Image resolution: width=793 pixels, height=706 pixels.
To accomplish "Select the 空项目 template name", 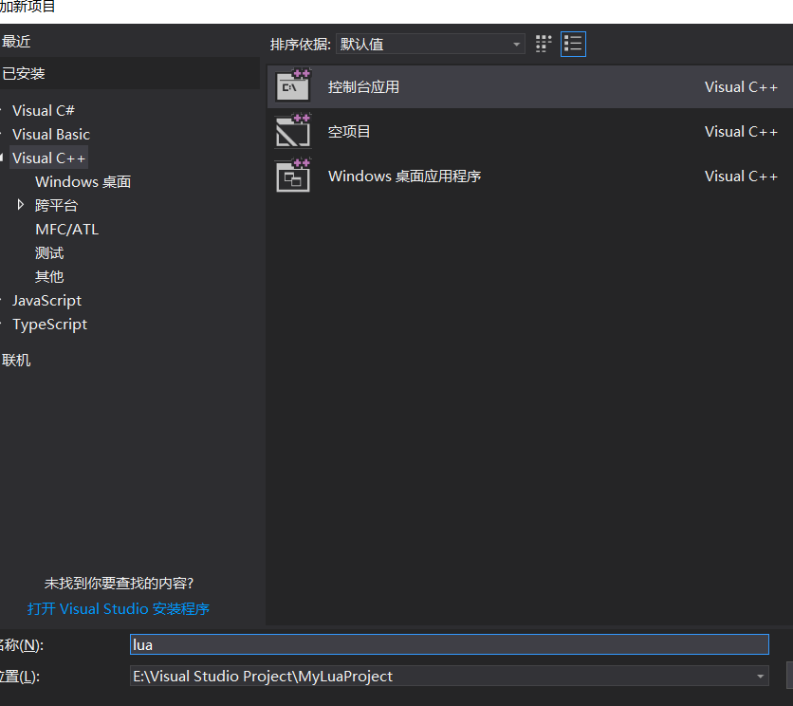I will point(349,132).
